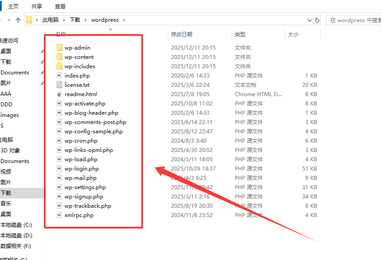The height and width of the screenshot is (260, 381).
Task: Select 本地磁盘 (C:) in the sidebar
Action: coord(16,225)
